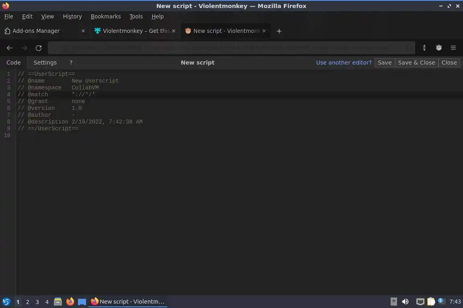Select the New script - Violentmonkey tab
This screenshot has height=308, width=463.
(x=225, y=31)
